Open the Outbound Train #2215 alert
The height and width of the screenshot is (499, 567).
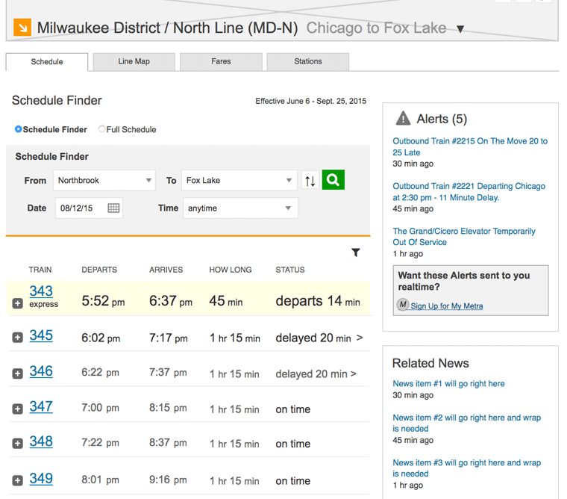point(470,146)
